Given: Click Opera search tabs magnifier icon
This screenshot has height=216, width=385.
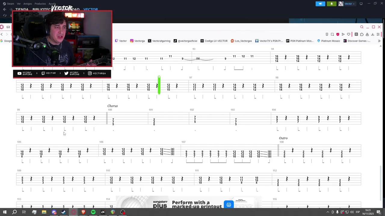Looking at the screenshot, I should click(362, 27).
